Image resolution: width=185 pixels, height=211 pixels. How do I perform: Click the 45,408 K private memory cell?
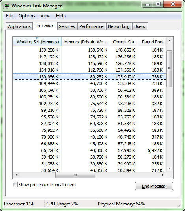click(x=99, y=144)
